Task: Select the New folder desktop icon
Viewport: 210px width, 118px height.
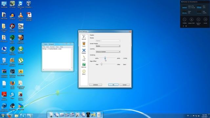Action: click(x=4, y=16)
